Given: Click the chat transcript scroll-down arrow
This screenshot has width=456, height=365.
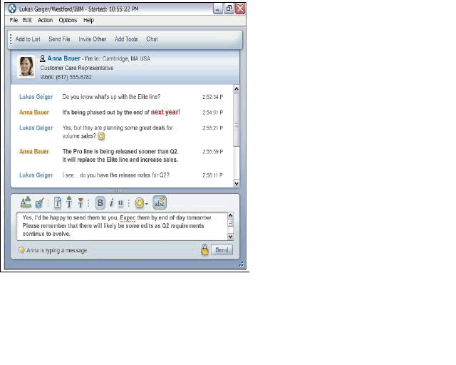Looking at the screenshot, I should tap(237, 184).
